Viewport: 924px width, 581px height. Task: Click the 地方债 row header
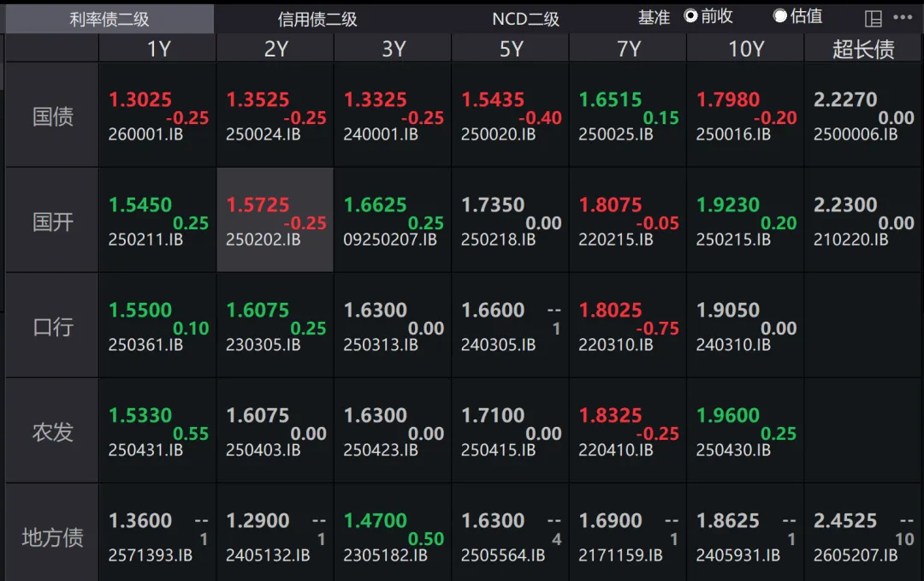pos(53,537)
